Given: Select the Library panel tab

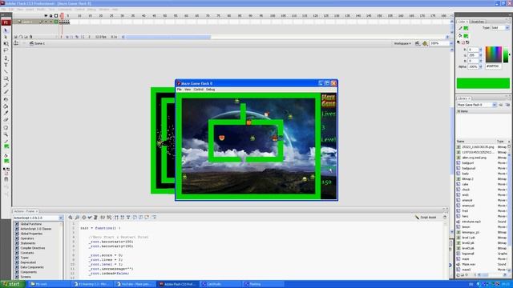Looking at the screenshot, I should 463,98.
